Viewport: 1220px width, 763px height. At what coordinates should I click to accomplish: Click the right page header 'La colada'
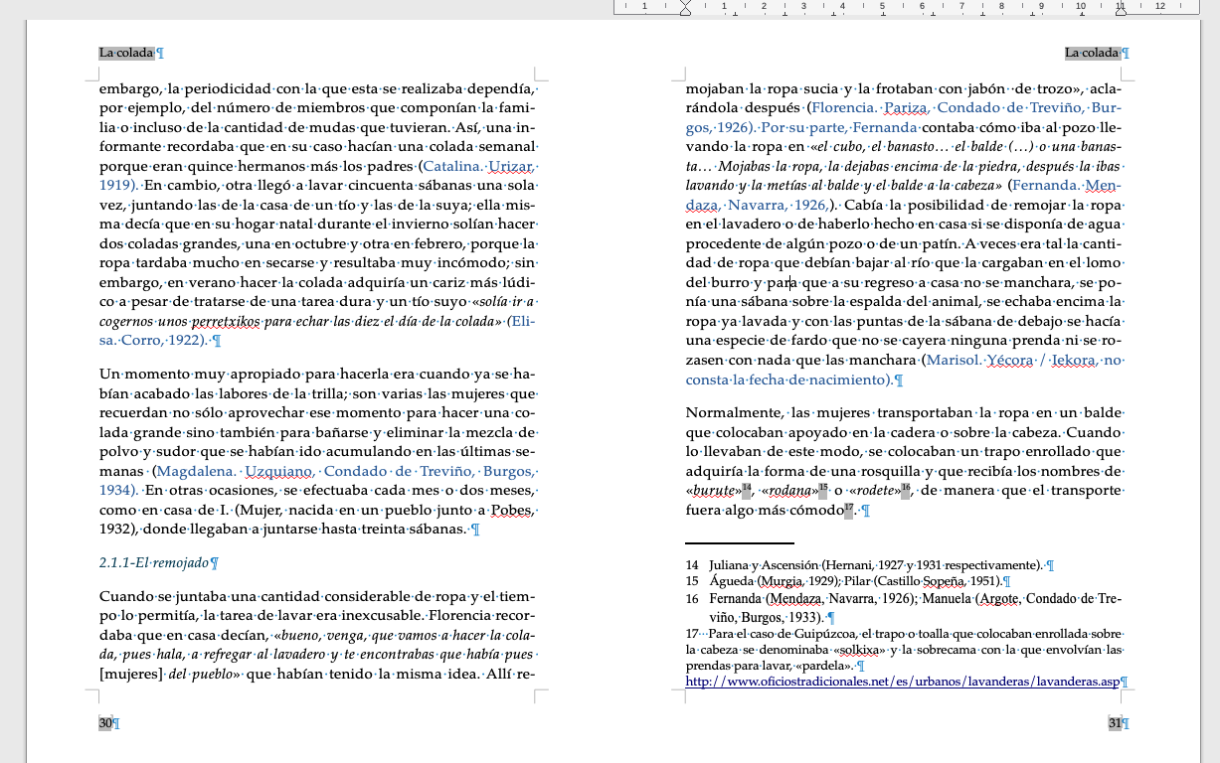point(1092,53)
